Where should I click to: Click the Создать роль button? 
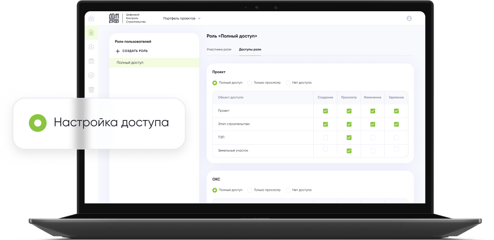[x=131, y=51]
